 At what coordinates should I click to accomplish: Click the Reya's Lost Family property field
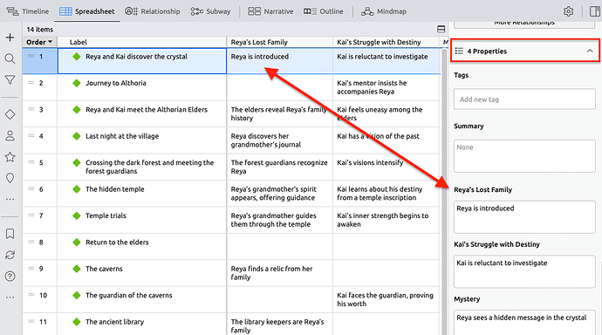tap(524, 217)
